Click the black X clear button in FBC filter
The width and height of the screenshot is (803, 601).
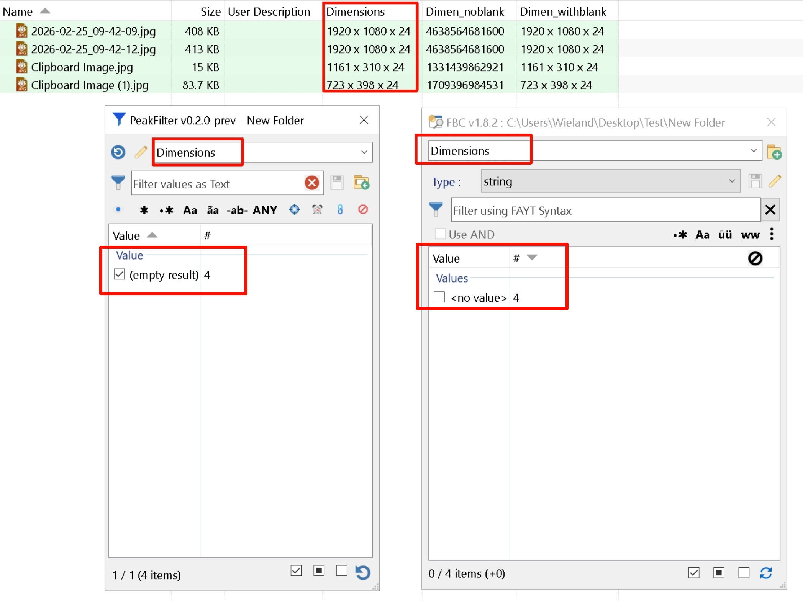click(770, 210)
